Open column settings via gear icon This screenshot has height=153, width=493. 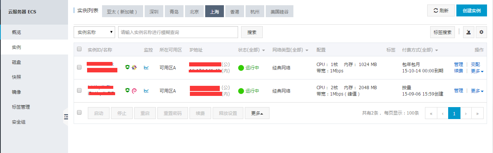481,32
